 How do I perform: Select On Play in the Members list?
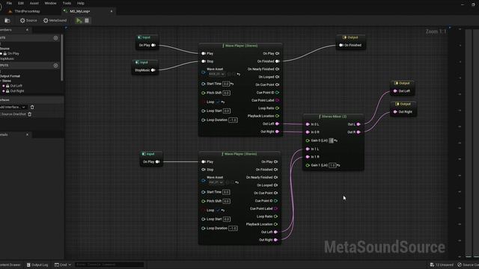pos(13,53)
